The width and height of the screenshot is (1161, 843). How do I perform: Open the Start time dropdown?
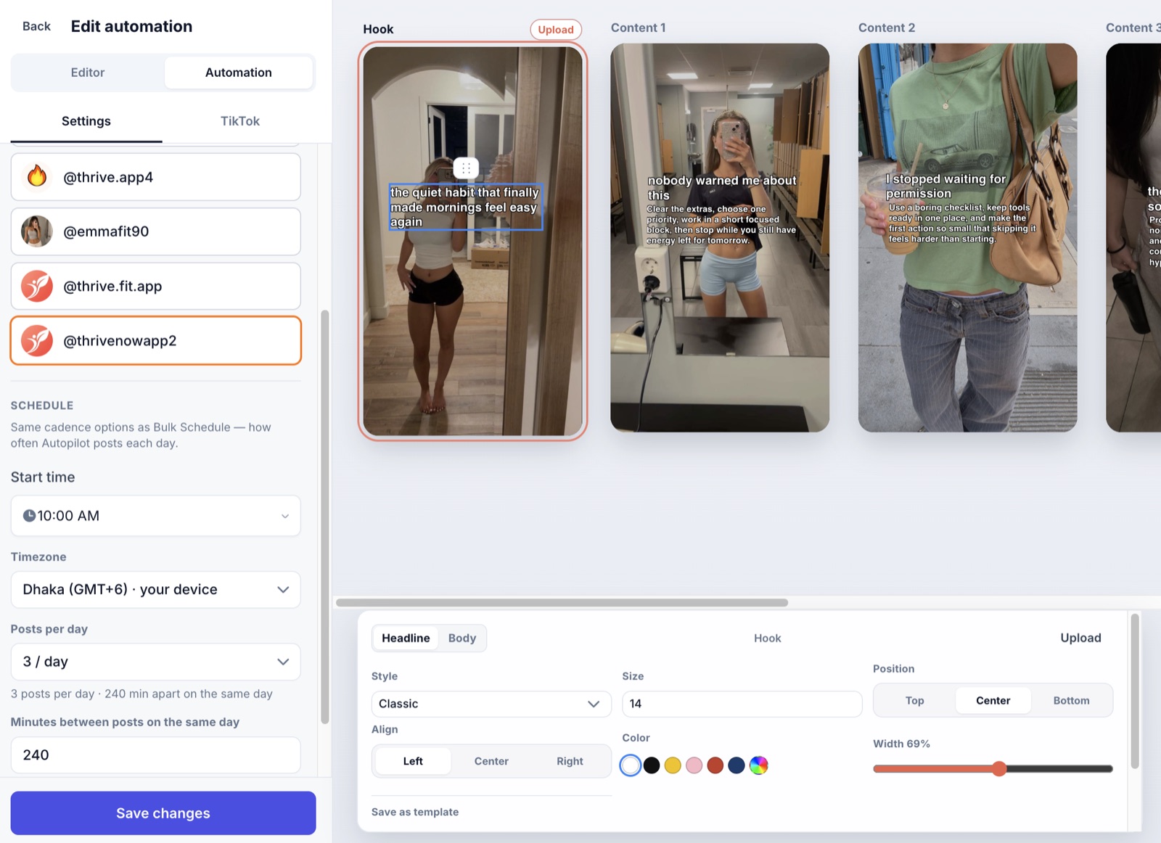156,516
